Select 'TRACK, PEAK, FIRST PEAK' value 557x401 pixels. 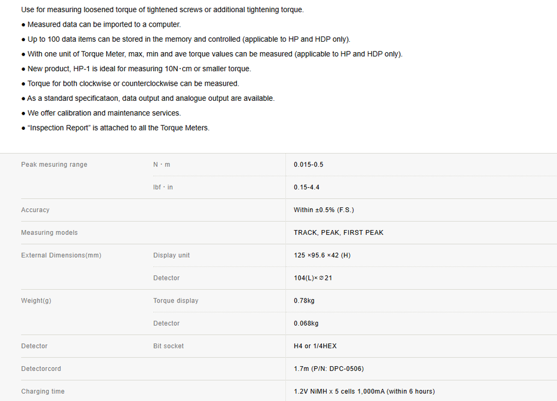[338, 233]
